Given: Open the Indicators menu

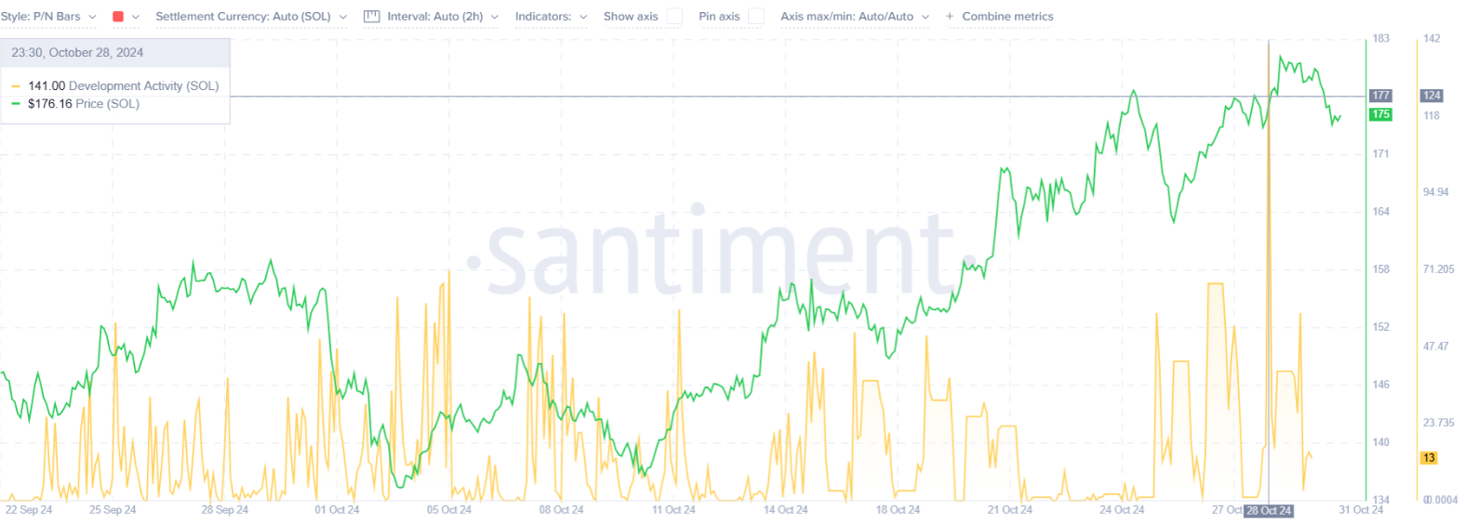Looking at the screenshot, I should click(551, 17).
